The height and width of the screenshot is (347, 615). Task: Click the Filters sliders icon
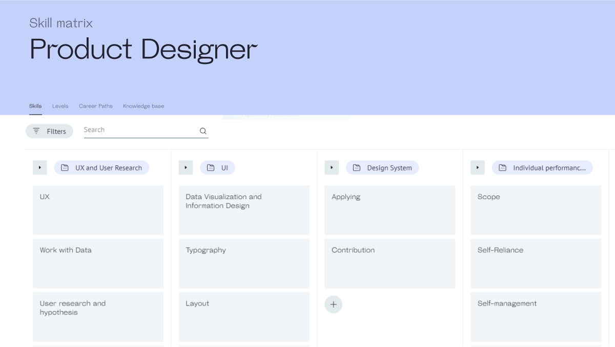(x=36, y=131)
